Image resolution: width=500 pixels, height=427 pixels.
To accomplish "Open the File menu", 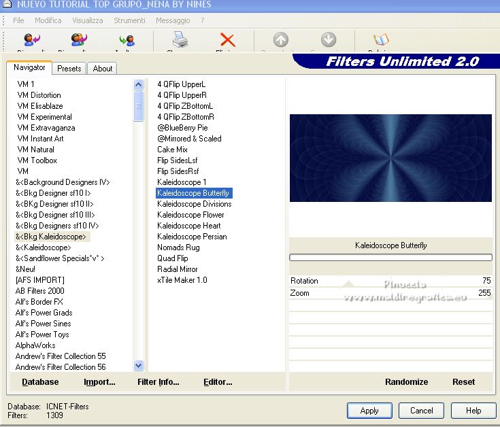I will tap(18, 20).
